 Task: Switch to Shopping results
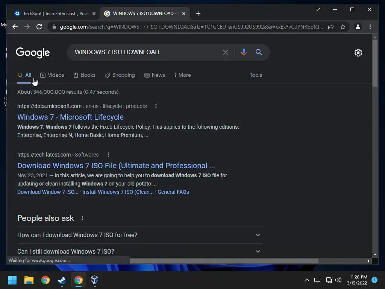(120, 75)
